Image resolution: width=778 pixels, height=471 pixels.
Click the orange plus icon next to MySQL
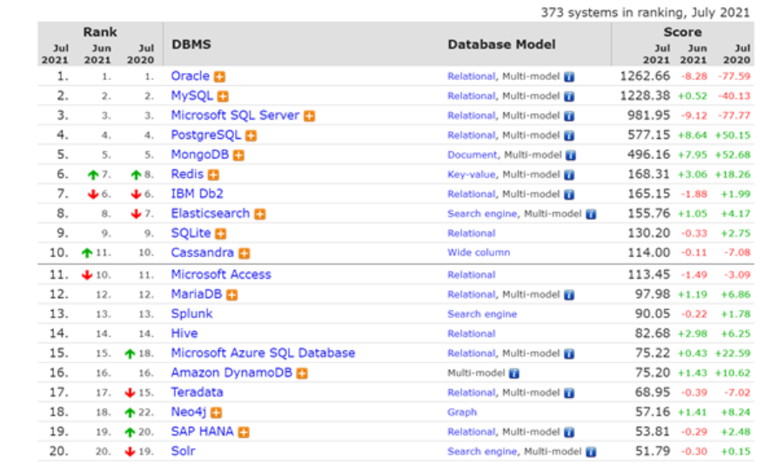223,96
